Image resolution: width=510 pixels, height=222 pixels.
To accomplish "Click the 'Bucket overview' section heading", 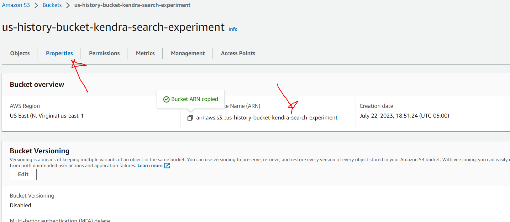I will [x=37, y=84].
